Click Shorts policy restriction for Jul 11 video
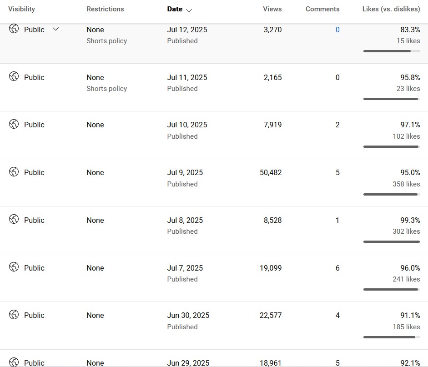This screenshot has width=428, height=367. click(107, 89)
